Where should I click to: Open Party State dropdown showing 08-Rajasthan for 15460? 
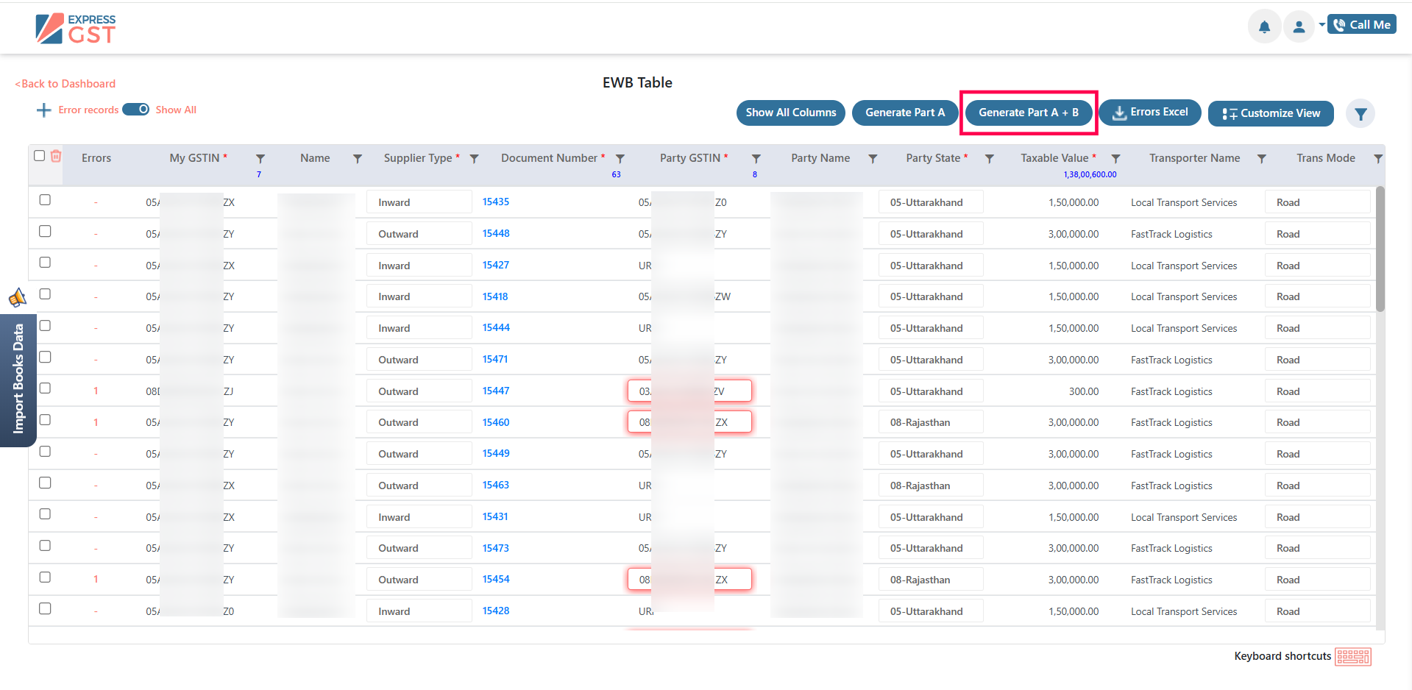pyautogui.click(x=930, y=422)
